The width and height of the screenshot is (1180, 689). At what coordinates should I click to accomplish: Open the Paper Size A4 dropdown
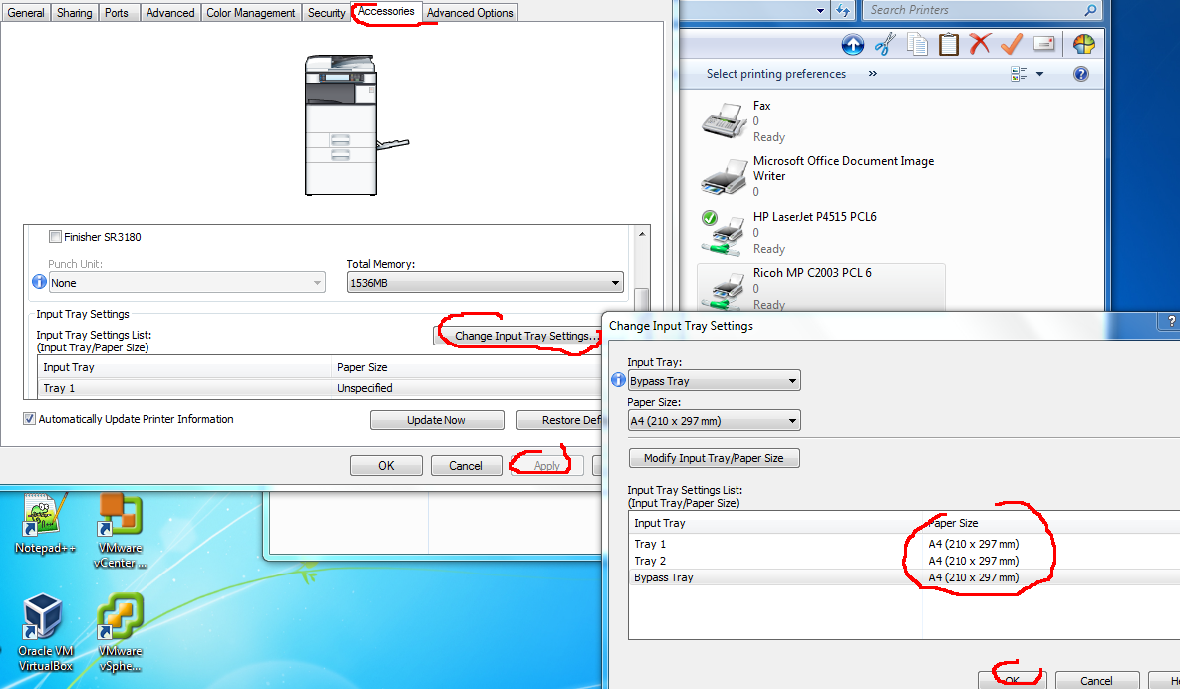[x=714, y=420]
